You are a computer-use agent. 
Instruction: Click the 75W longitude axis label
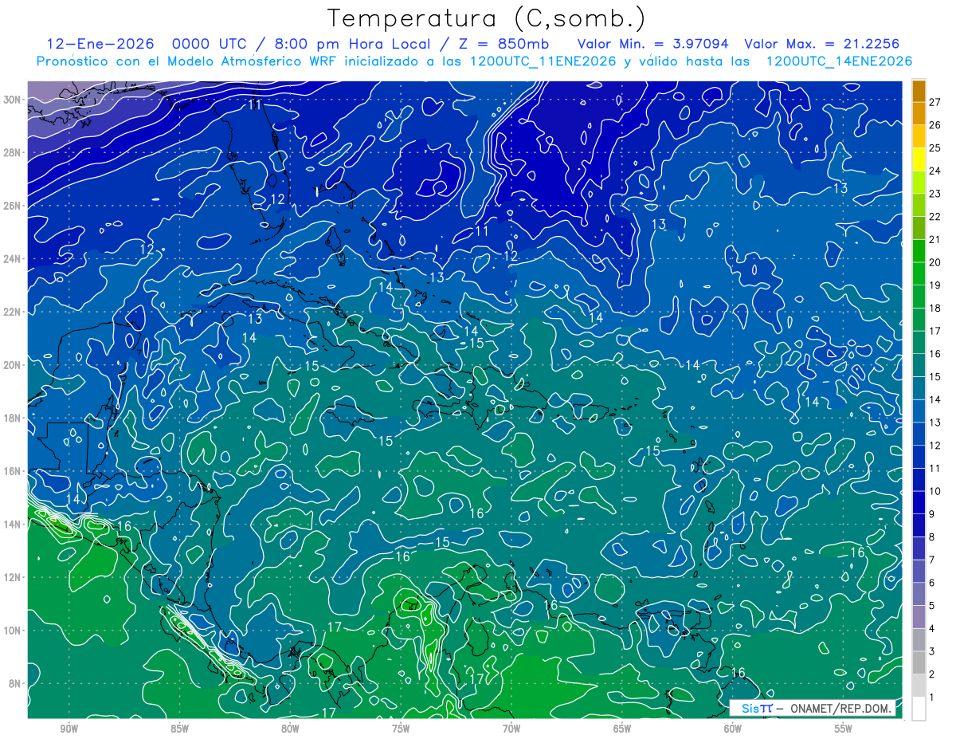[x=401, y=729]
